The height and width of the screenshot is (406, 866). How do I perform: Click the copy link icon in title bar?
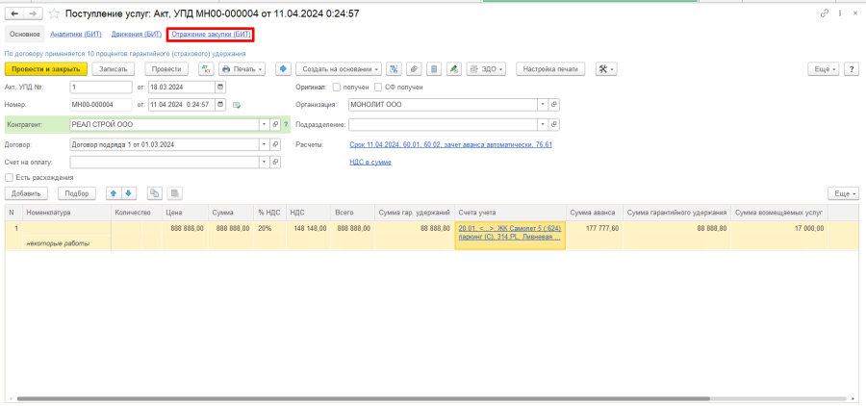pyautogui.click(x=823, y=13)
